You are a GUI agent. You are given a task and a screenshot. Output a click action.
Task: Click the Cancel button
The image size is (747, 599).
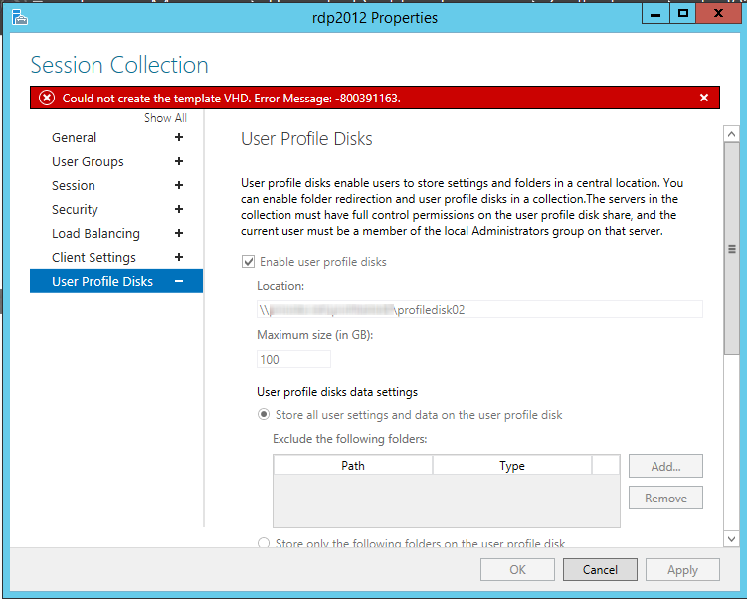(600, 570)
